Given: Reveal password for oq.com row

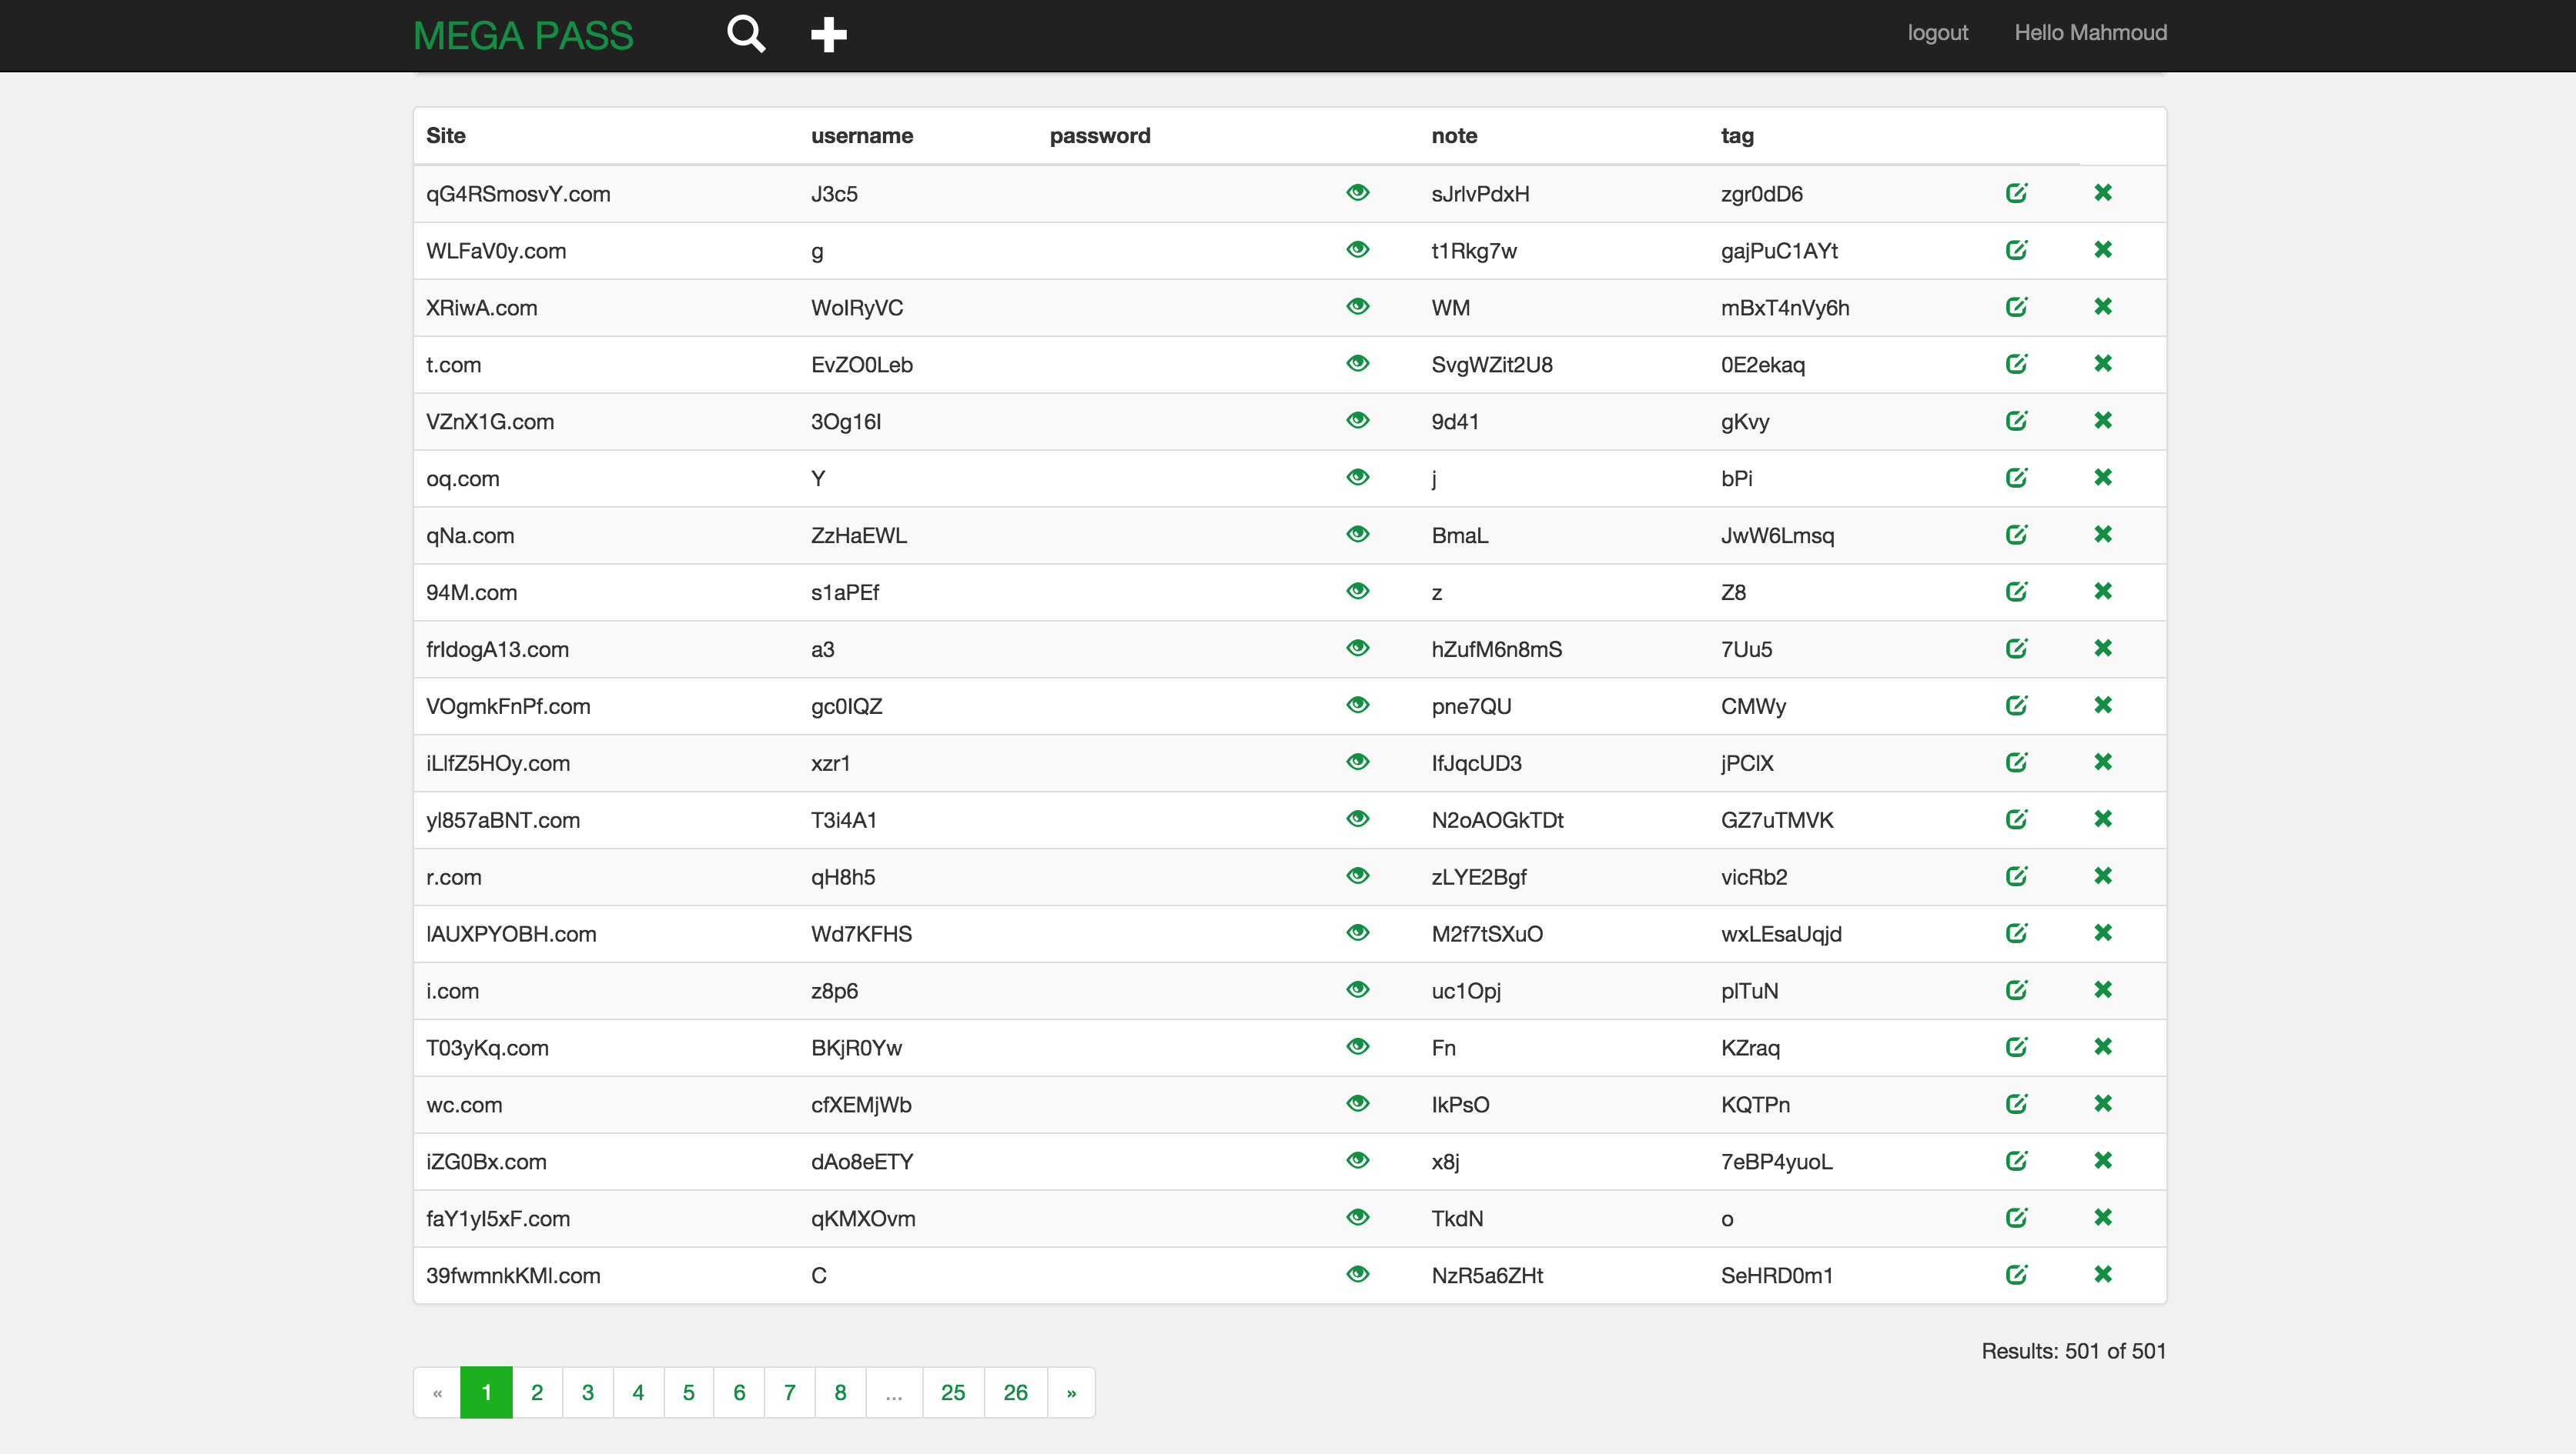Looking at the screenshot, I should click(1357, 478).
